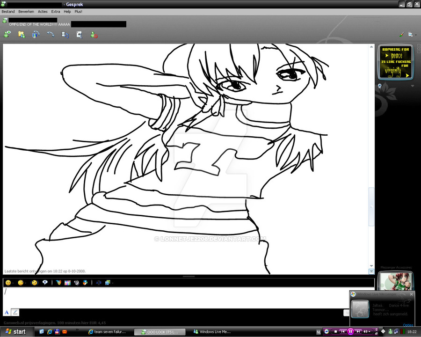Pause playback in the taskbar media player

[x=351, y=331]
